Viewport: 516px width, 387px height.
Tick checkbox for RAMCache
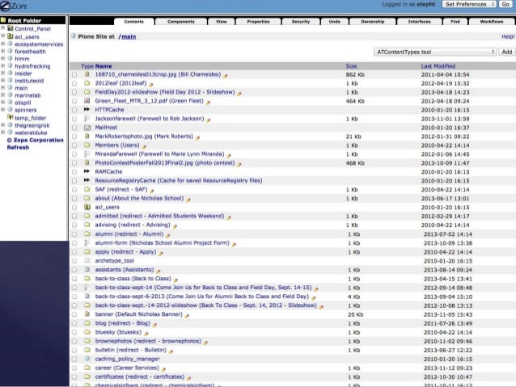[74, 172]
